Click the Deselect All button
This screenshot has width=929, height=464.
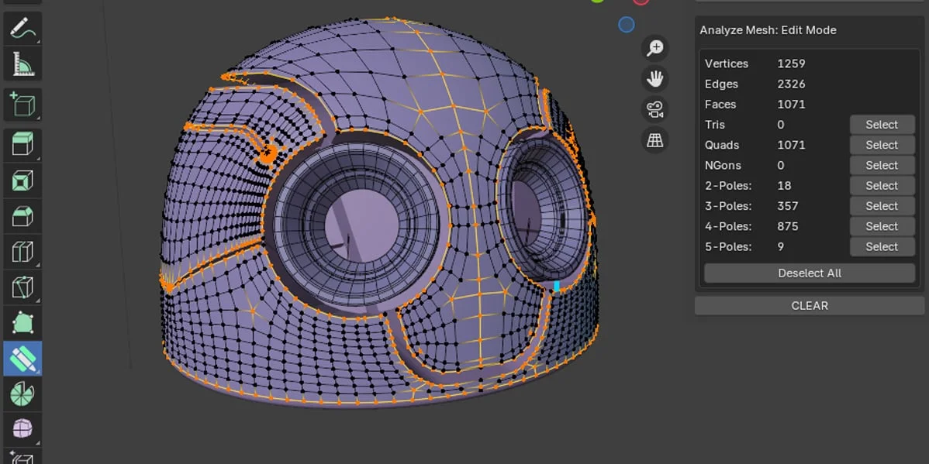(809, 273)
